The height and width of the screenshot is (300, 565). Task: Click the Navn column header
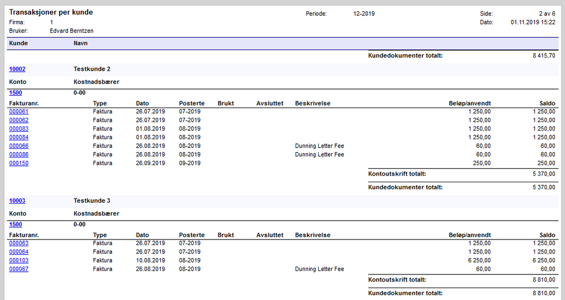pos(80,43)
